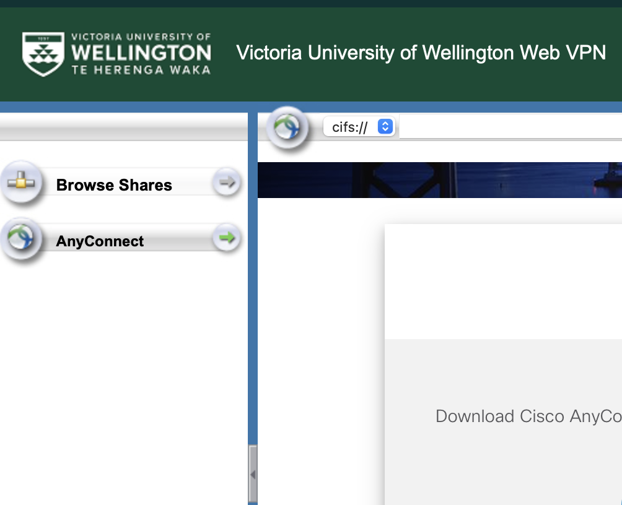Click the blue chevrons on the cifs:// selector

pos(385,127)
